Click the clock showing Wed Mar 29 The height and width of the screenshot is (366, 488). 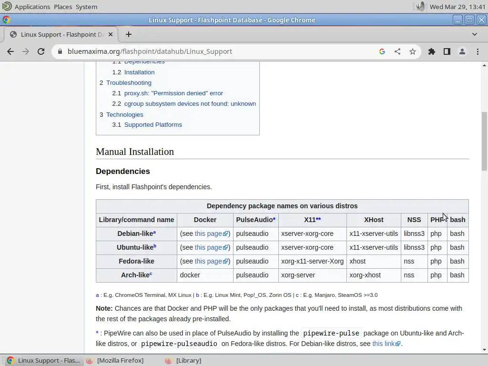pos(457,7)
